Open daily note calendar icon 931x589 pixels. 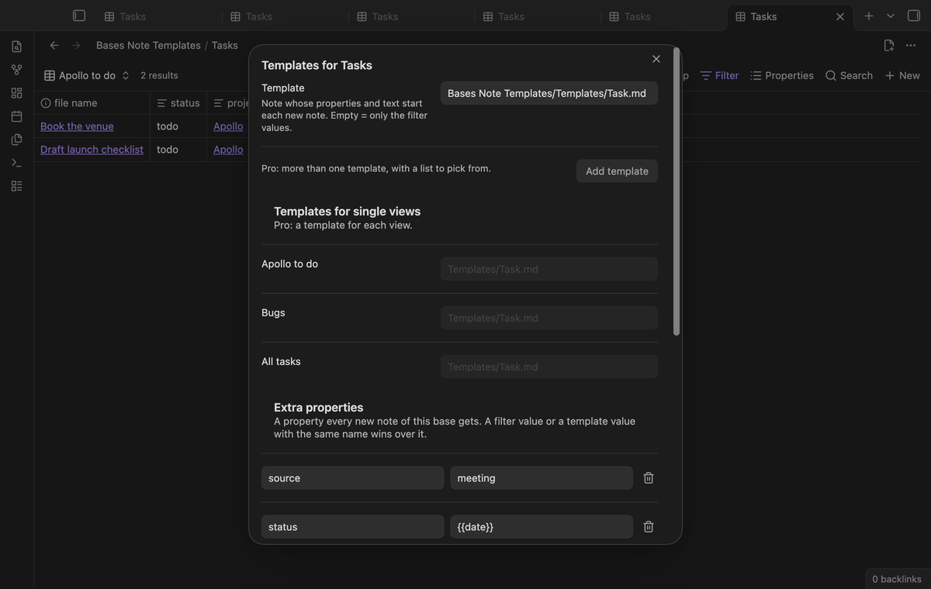pos(16,116)
